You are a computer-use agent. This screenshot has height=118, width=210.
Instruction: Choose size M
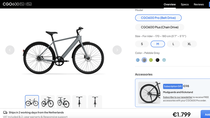point(158,44)
